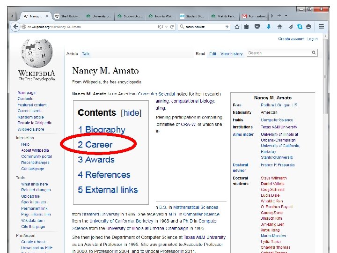Switch to the Shafi Goldwasser Wikipedia tab
This screenshot has width=337, height=253.
pos(67,16)
